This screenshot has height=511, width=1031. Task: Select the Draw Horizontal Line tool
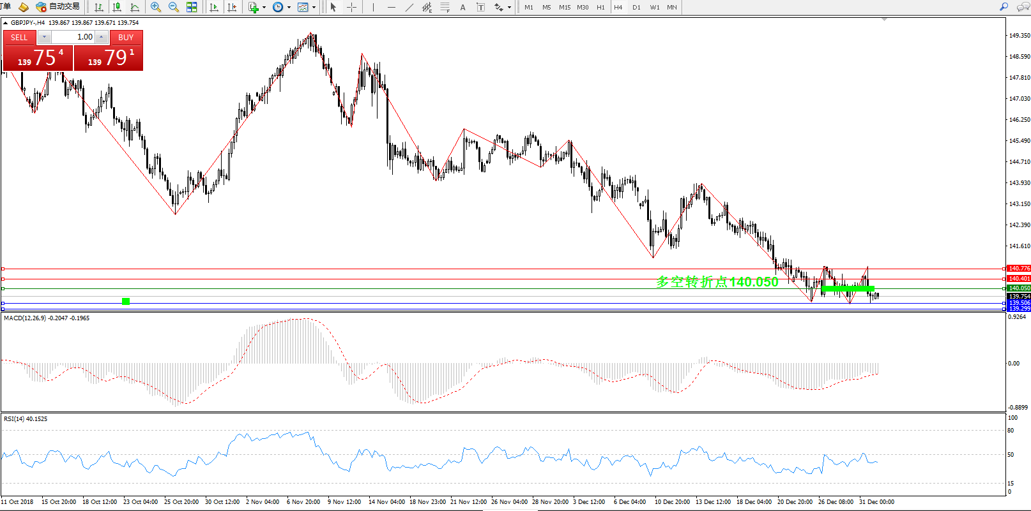tap(391, 7)
